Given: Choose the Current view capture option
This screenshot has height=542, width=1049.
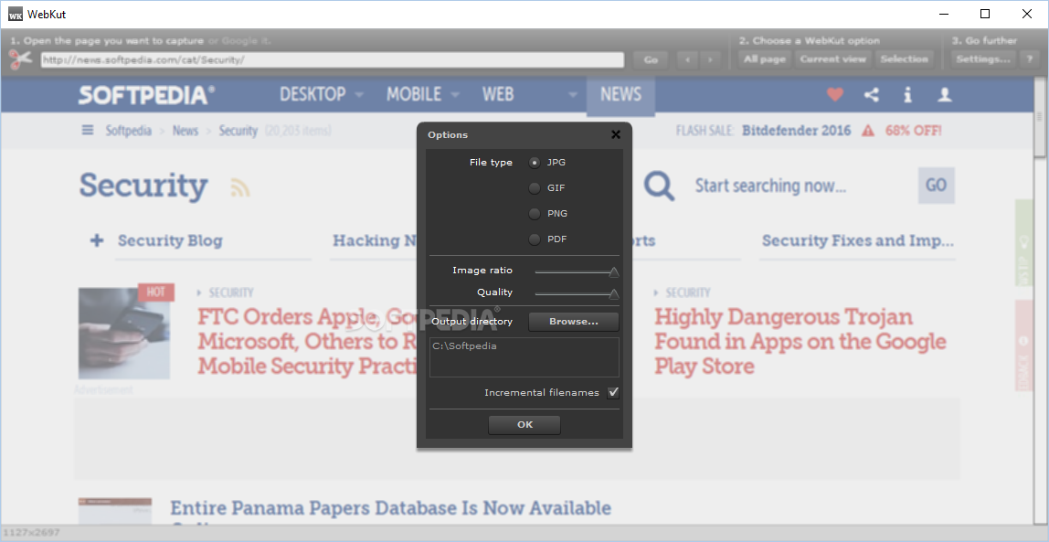Looking at the screenshot, I should pos(833,58).
